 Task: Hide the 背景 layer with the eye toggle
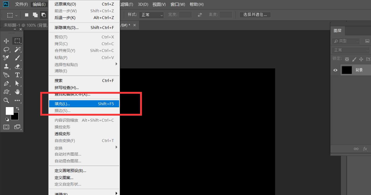point(335,70)
